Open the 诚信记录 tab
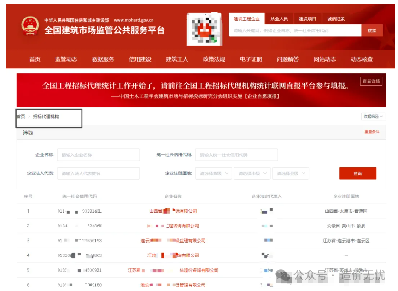Viewport: 398px width, 291px height. coord(336,19)
